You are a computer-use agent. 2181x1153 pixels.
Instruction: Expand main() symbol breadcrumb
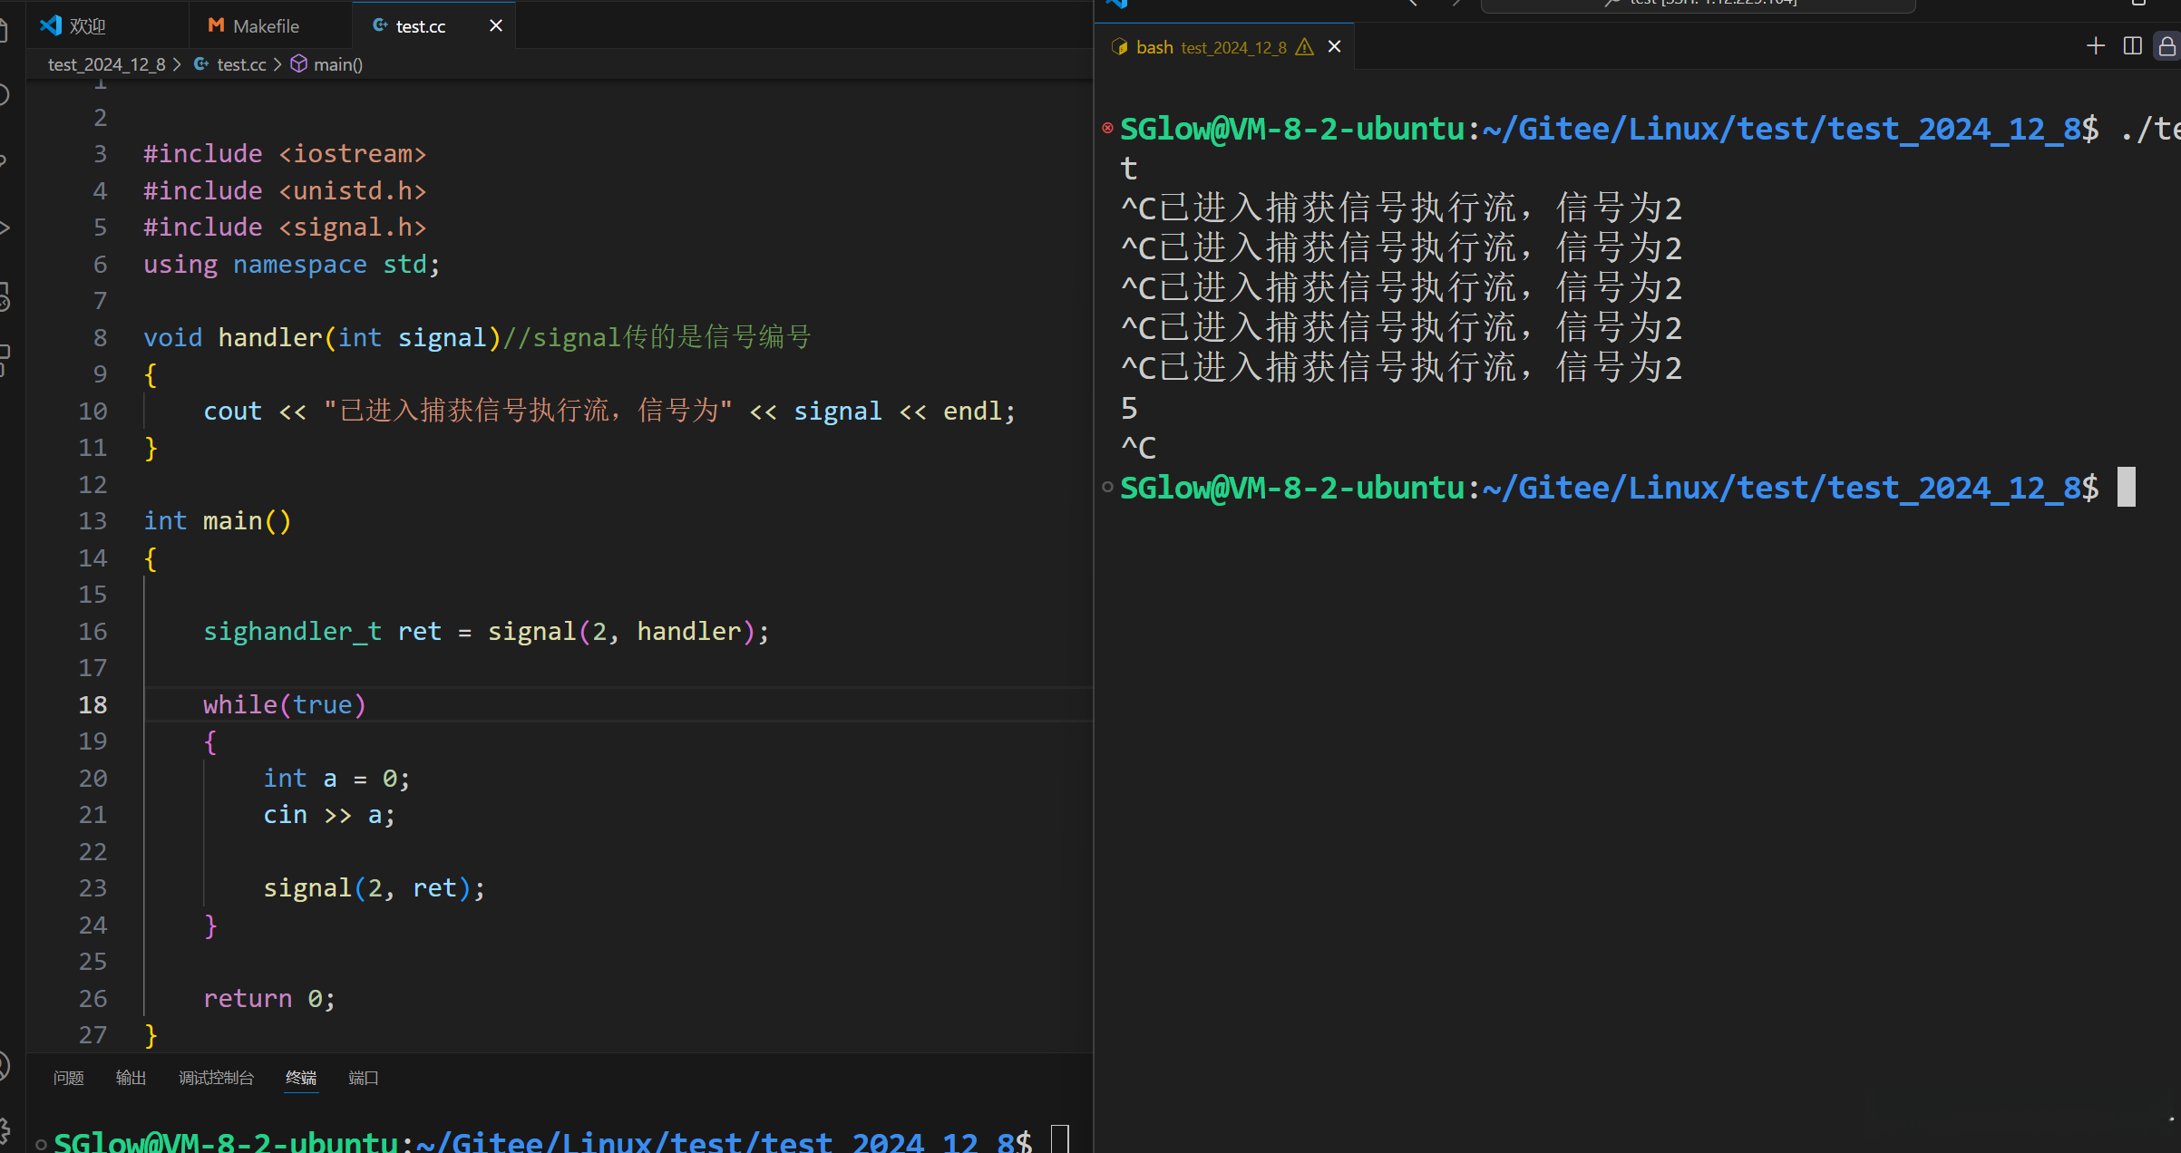(x=337, y=64)
